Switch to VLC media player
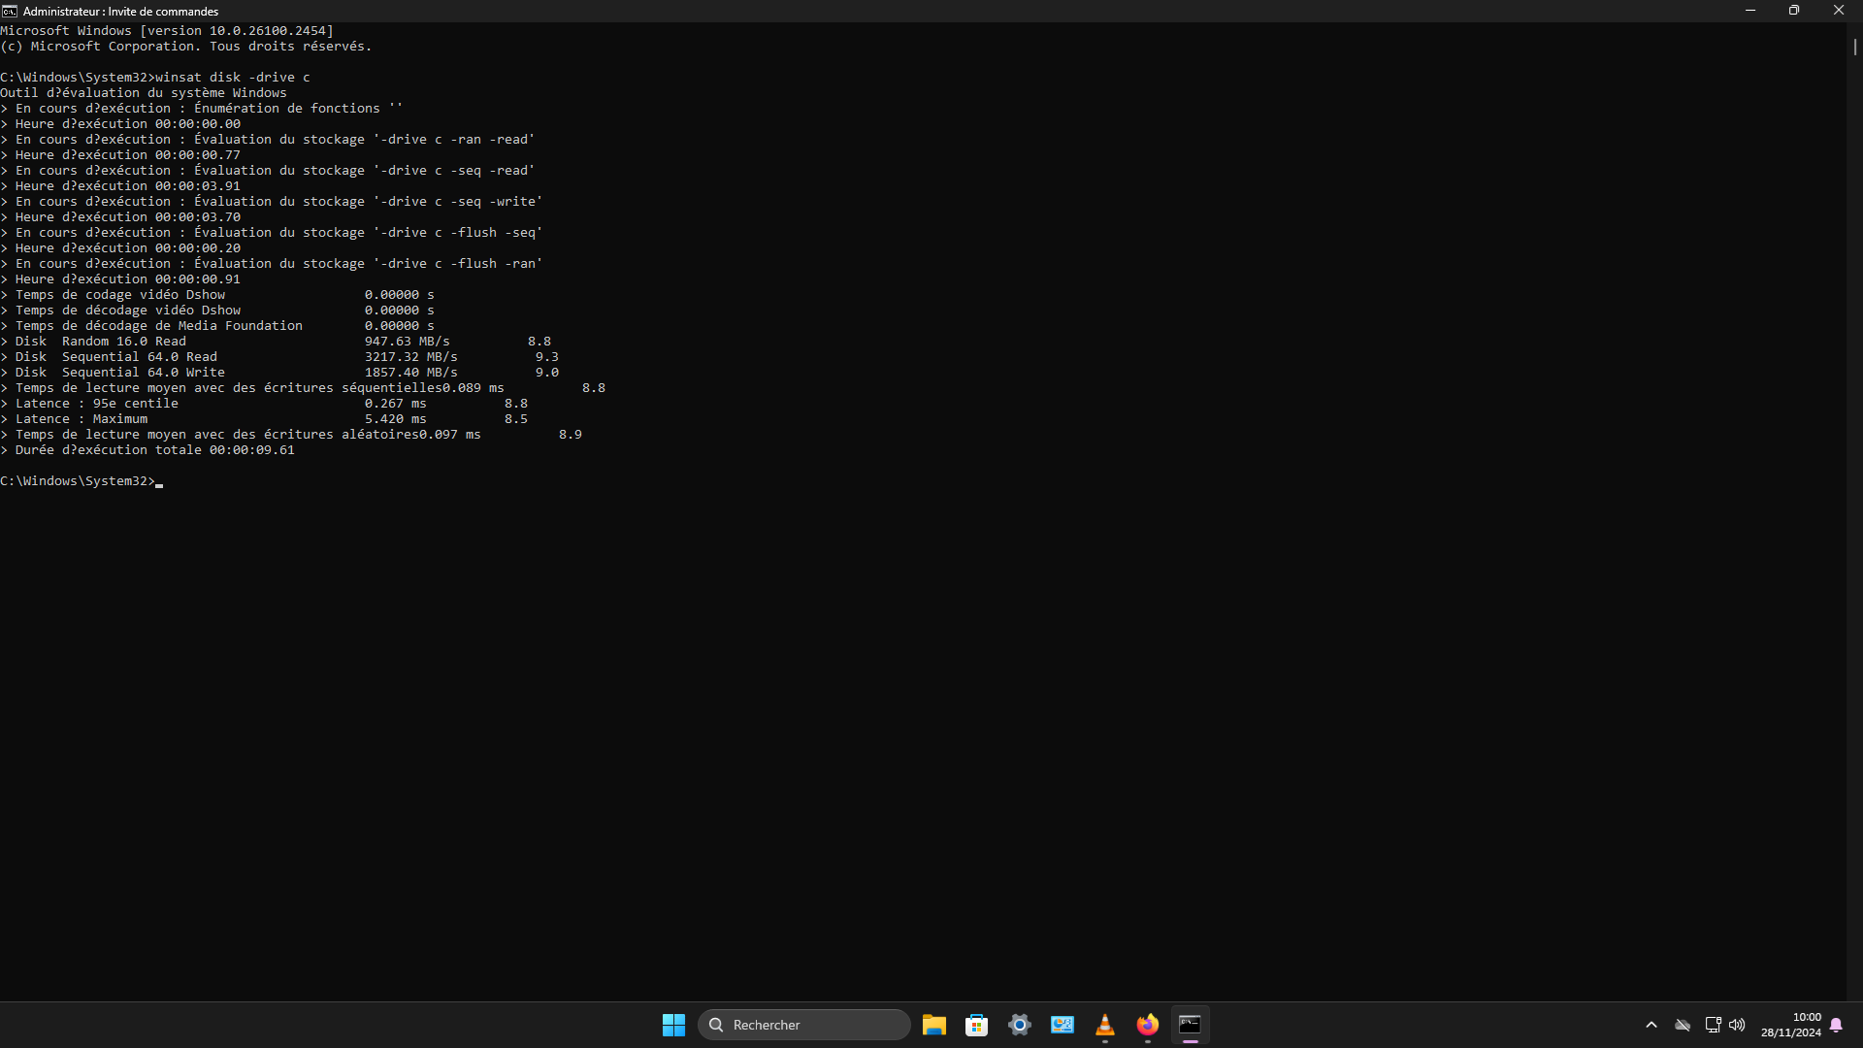The image size is (1863, 1048). 1104,1025
